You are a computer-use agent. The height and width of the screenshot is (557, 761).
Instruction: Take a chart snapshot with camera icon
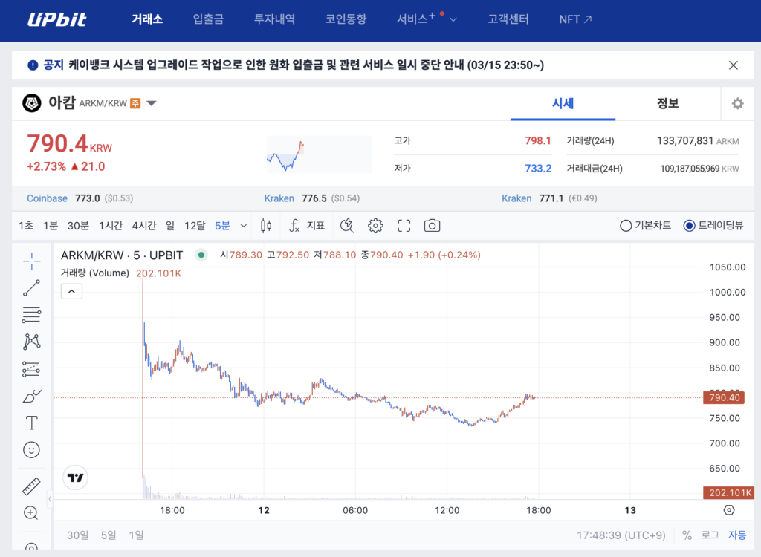(x=432, y=226)
